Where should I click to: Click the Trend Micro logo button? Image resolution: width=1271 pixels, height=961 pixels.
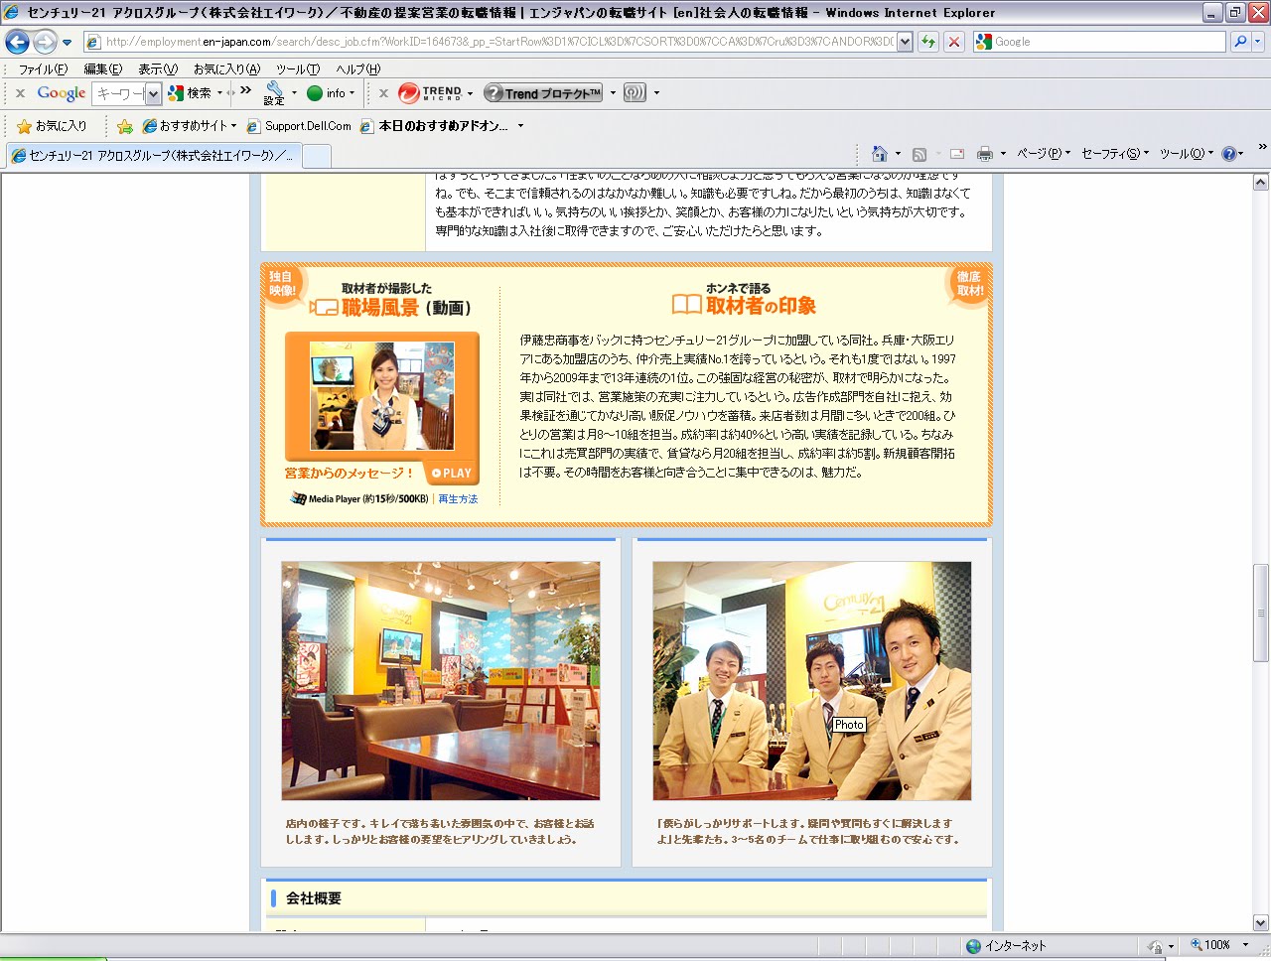pos(430,93)
